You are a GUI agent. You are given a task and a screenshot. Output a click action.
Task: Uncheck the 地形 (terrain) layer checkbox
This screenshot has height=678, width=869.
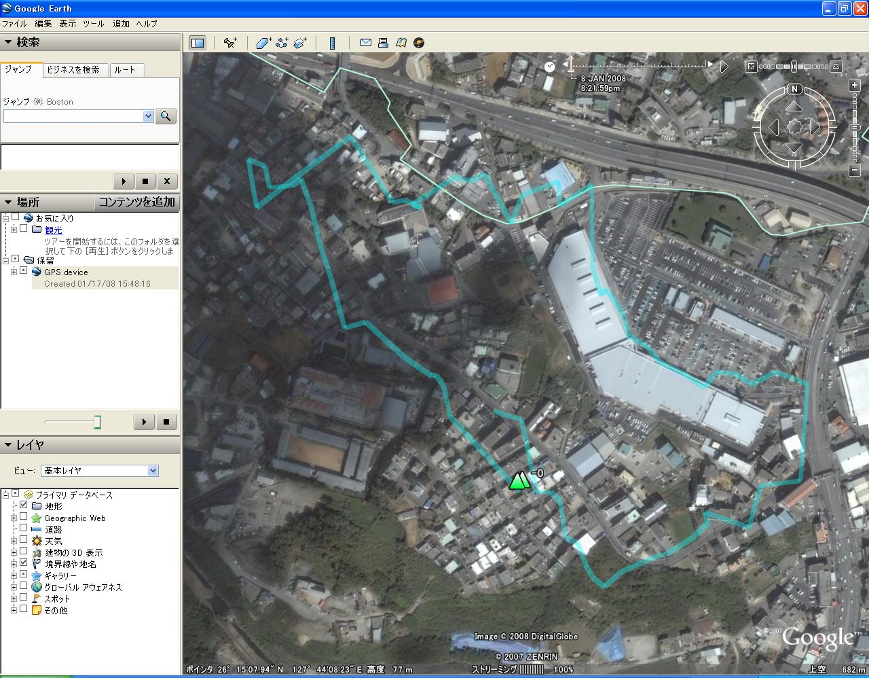(x=24, y=506)
